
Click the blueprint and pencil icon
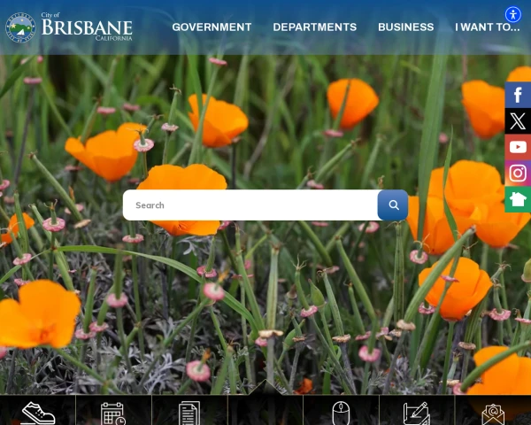pos(417,413)
